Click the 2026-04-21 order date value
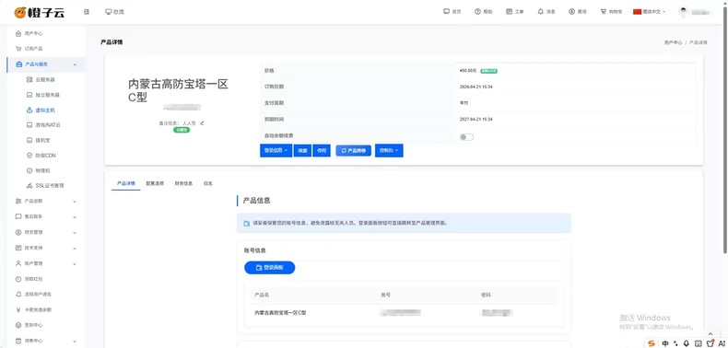Screen dimensions: 728x348 click(476, 87)
